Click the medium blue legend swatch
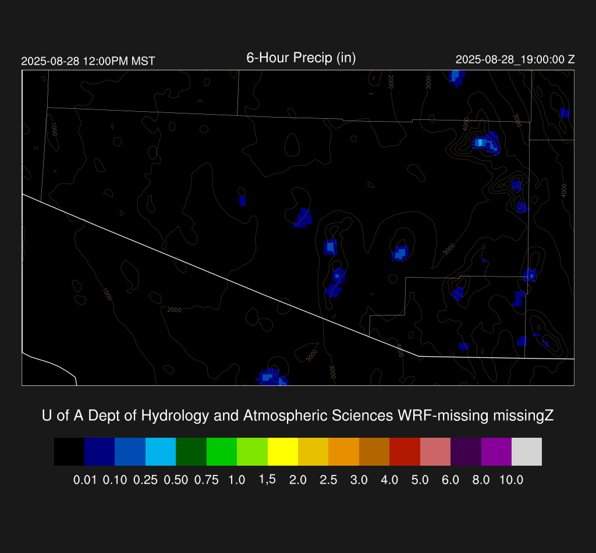The width and height of the screenshot is (596, 553). pos(130,452)
